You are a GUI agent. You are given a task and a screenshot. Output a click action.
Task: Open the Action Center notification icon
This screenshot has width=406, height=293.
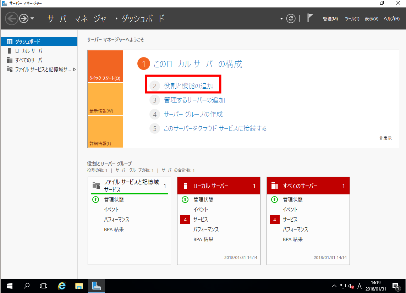click(x=396, y=286)
